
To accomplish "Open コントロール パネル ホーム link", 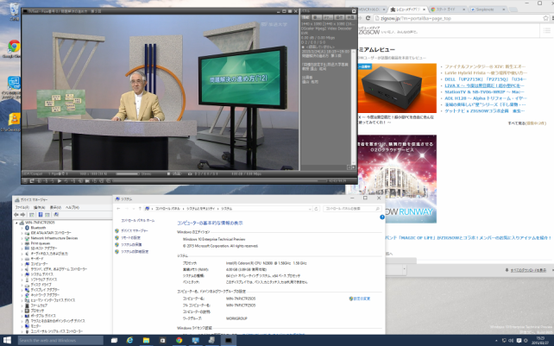I will tap(138, 221).
